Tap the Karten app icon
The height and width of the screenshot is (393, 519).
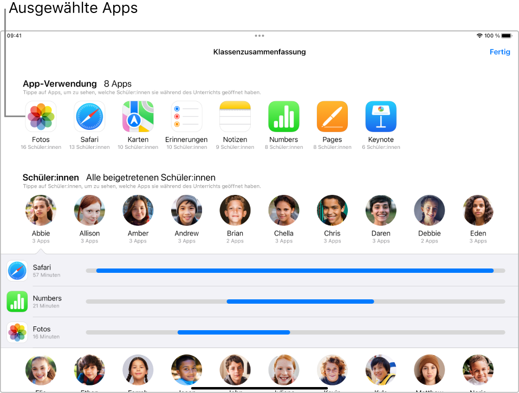(138, 116)
